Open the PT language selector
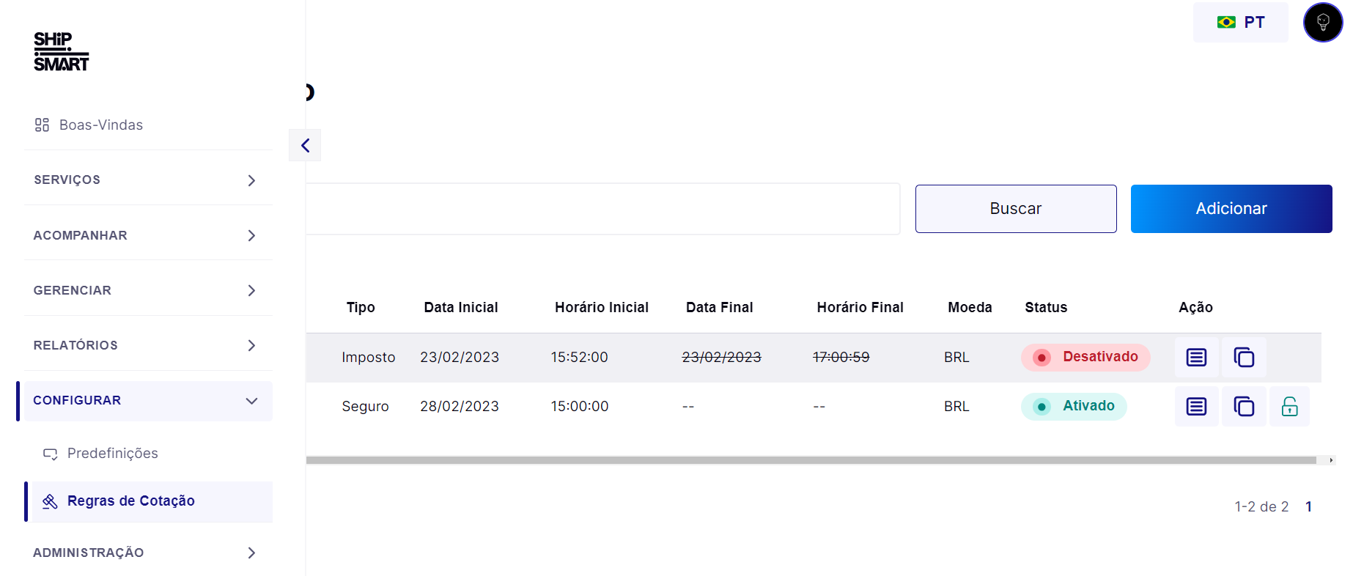This screenshot has height=576, width=1364. point(1240,23)
